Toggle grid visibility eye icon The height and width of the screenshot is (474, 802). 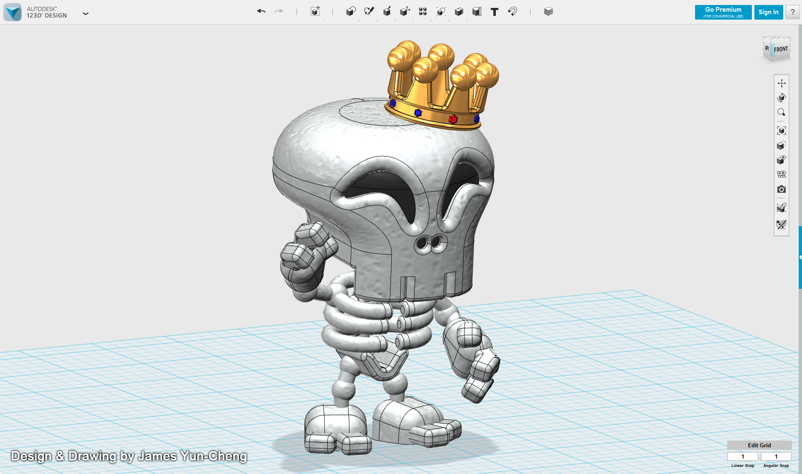[x=781, y=174]
